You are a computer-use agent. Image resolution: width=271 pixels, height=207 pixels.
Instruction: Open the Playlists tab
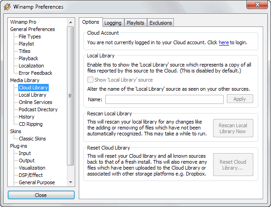click(135, 23)
